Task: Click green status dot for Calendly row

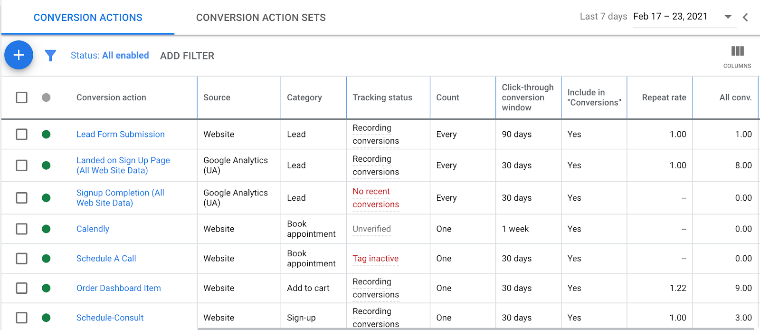Action: [46, 229]
